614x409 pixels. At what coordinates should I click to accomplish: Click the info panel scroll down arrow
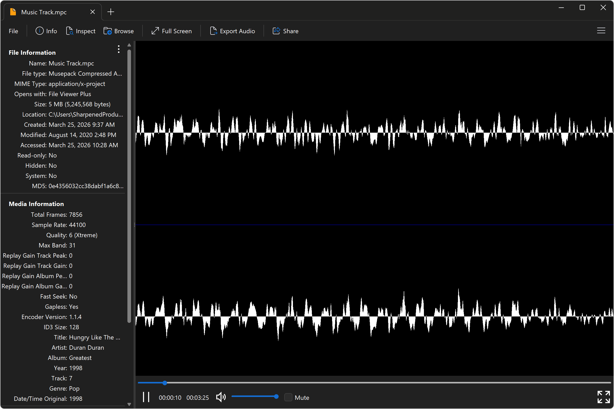pos(129,404)
